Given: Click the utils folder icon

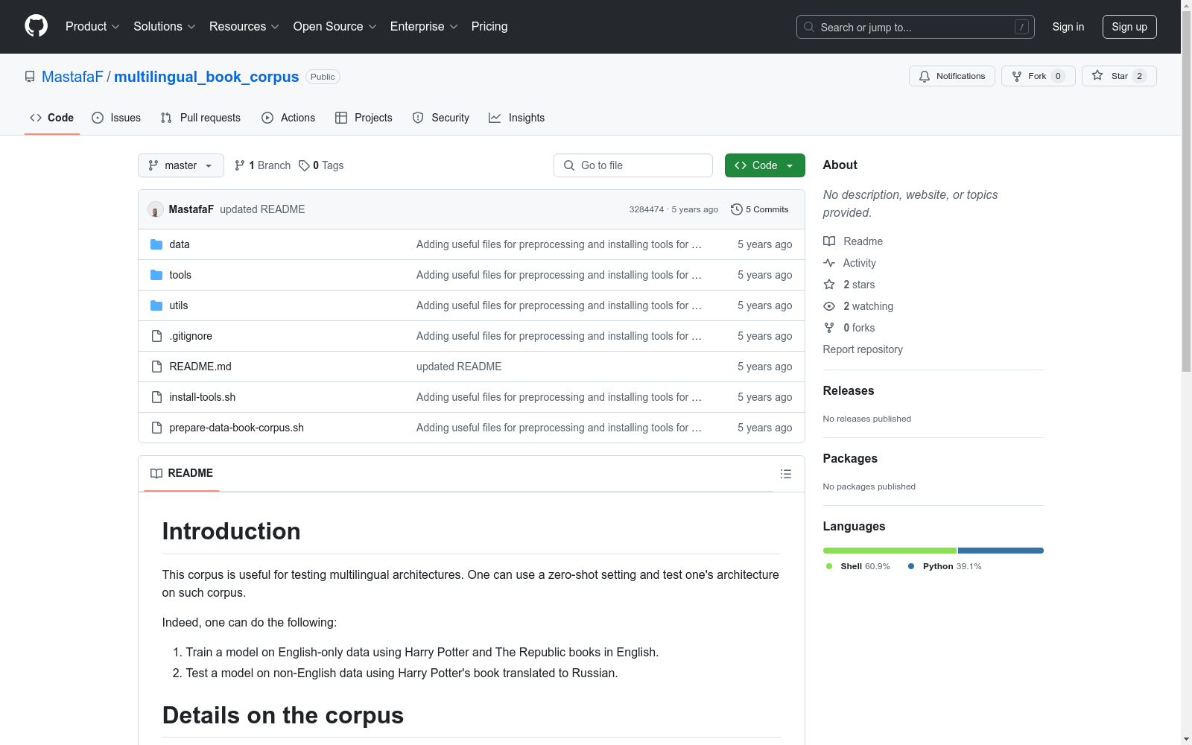Looking at the screenshot, I should tap(156, 305).
